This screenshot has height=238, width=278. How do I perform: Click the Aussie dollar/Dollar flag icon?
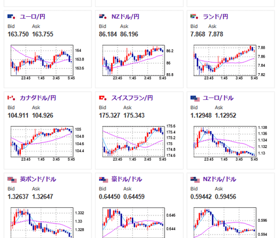coord(104,180)
